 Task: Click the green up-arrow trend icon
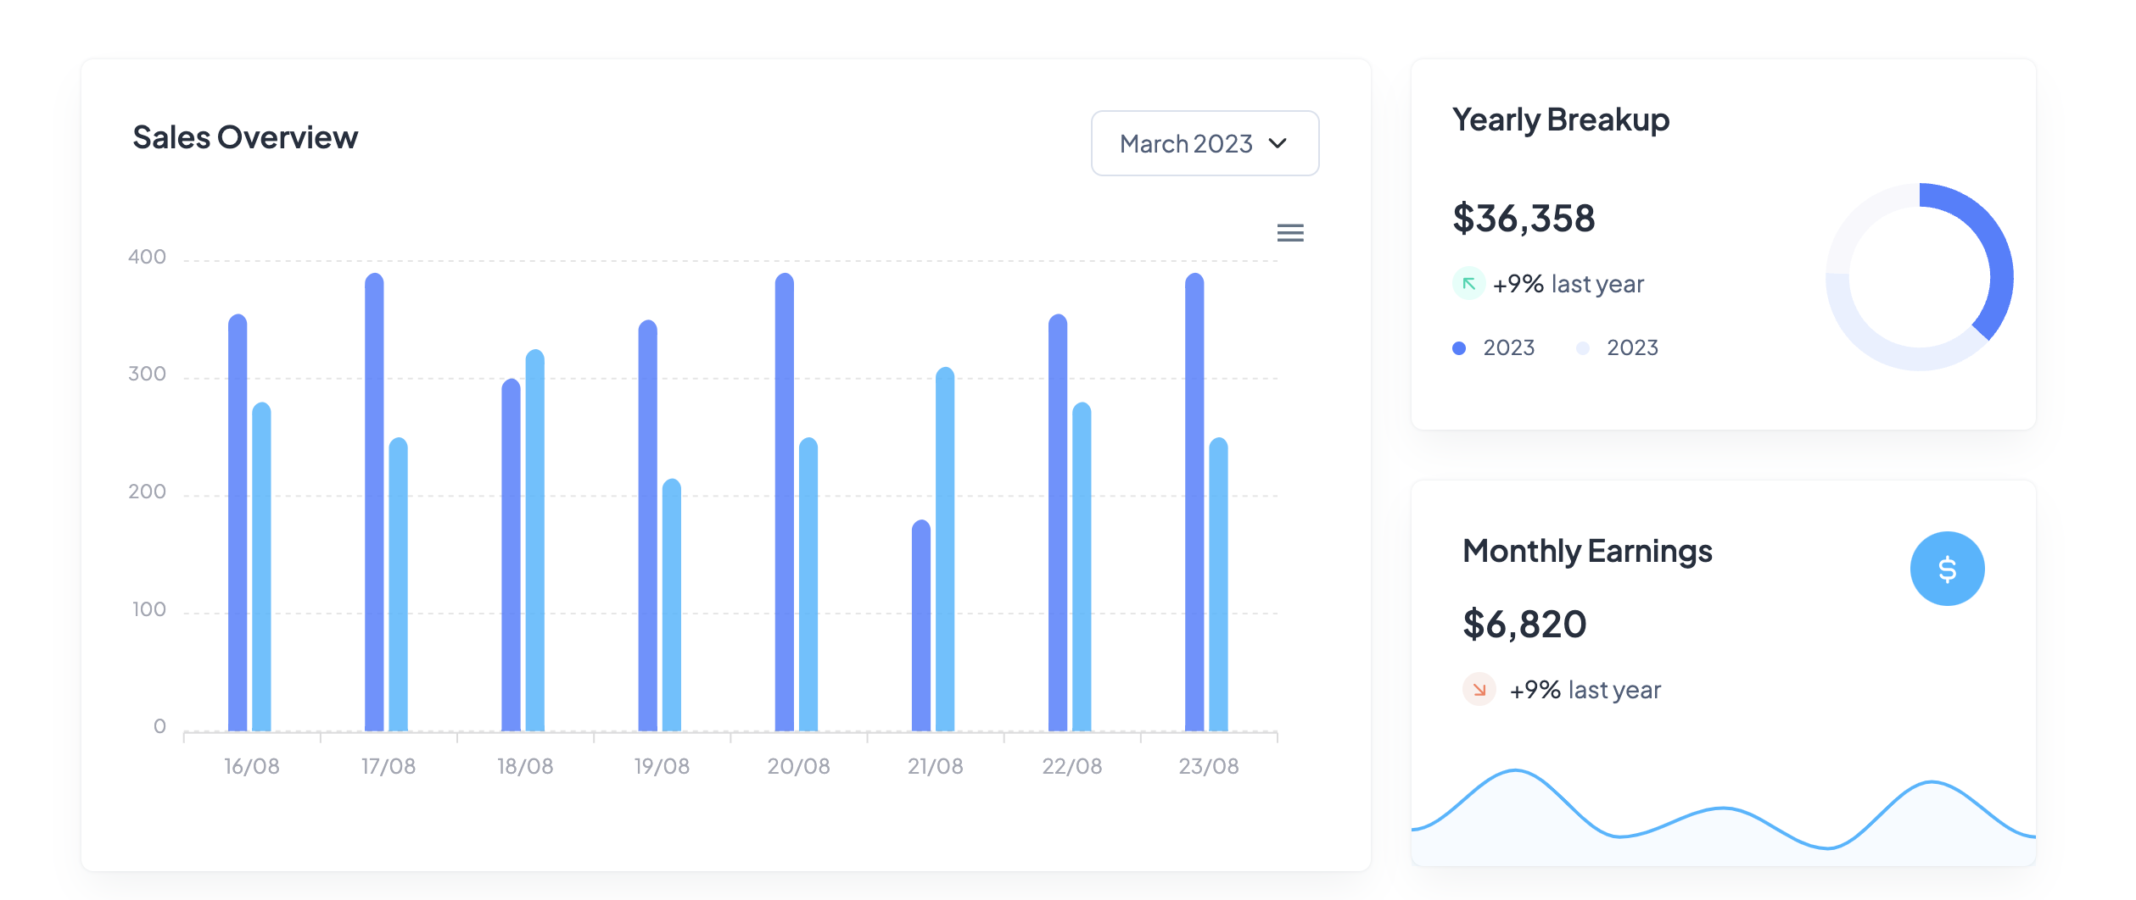(1469, 283)
